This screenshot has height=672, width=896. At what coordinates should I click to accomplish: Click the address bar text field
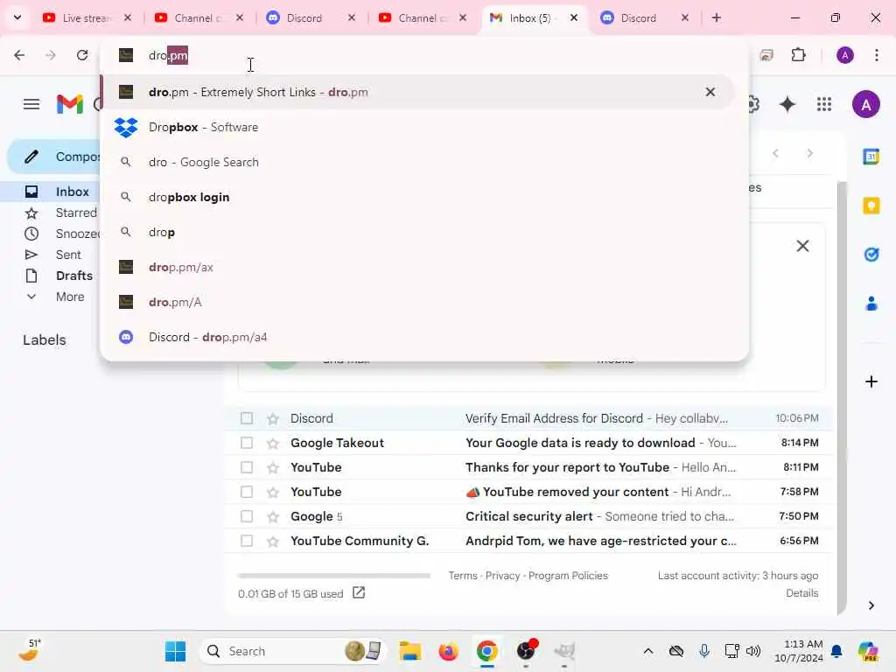tap(423, 55)
